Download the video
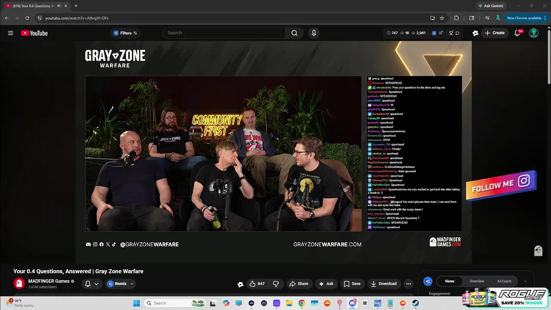Screen dimensions: 551x310 coord(384,284)
